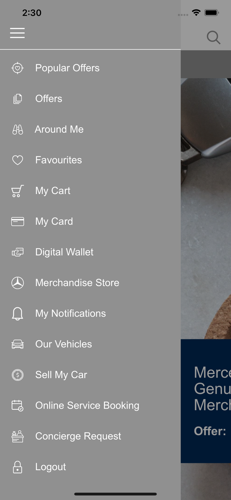Tap the dollar coin Sell My Car icon
231x500 pixels.
pos(18,375)
